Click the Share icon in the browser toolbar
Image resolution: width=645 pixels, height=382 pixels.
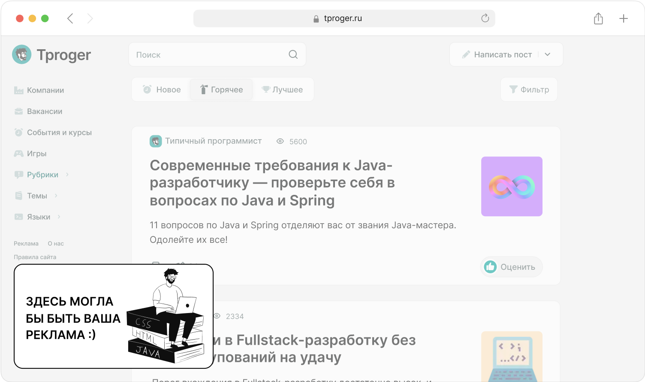pos(598,18)
